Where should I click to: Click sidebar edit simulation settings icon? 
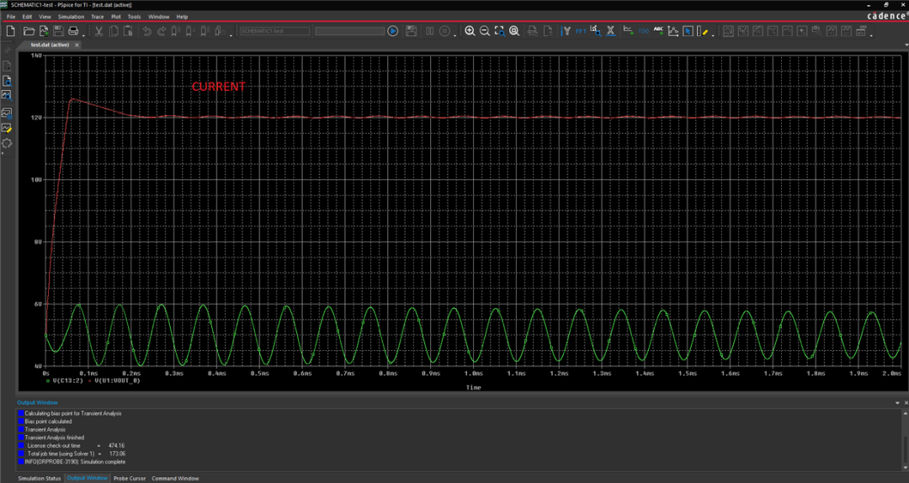click(7, 113)
